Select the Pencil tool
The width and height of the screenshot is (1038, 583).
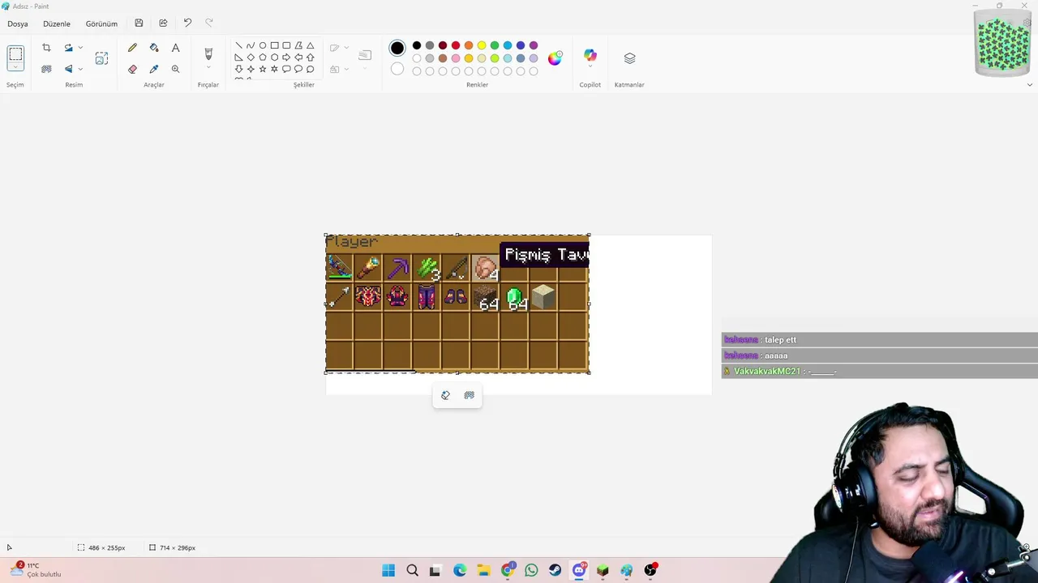(x=132, y=48)
